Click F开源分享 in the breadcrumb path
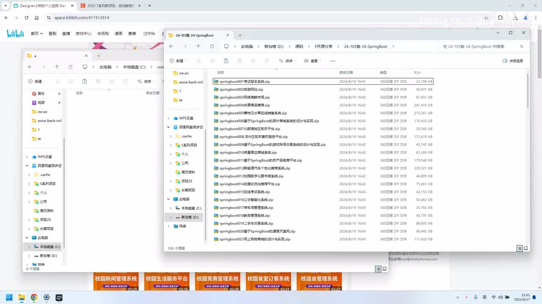The width and height of the screenshot is (542, 304). tap(324, 46)
